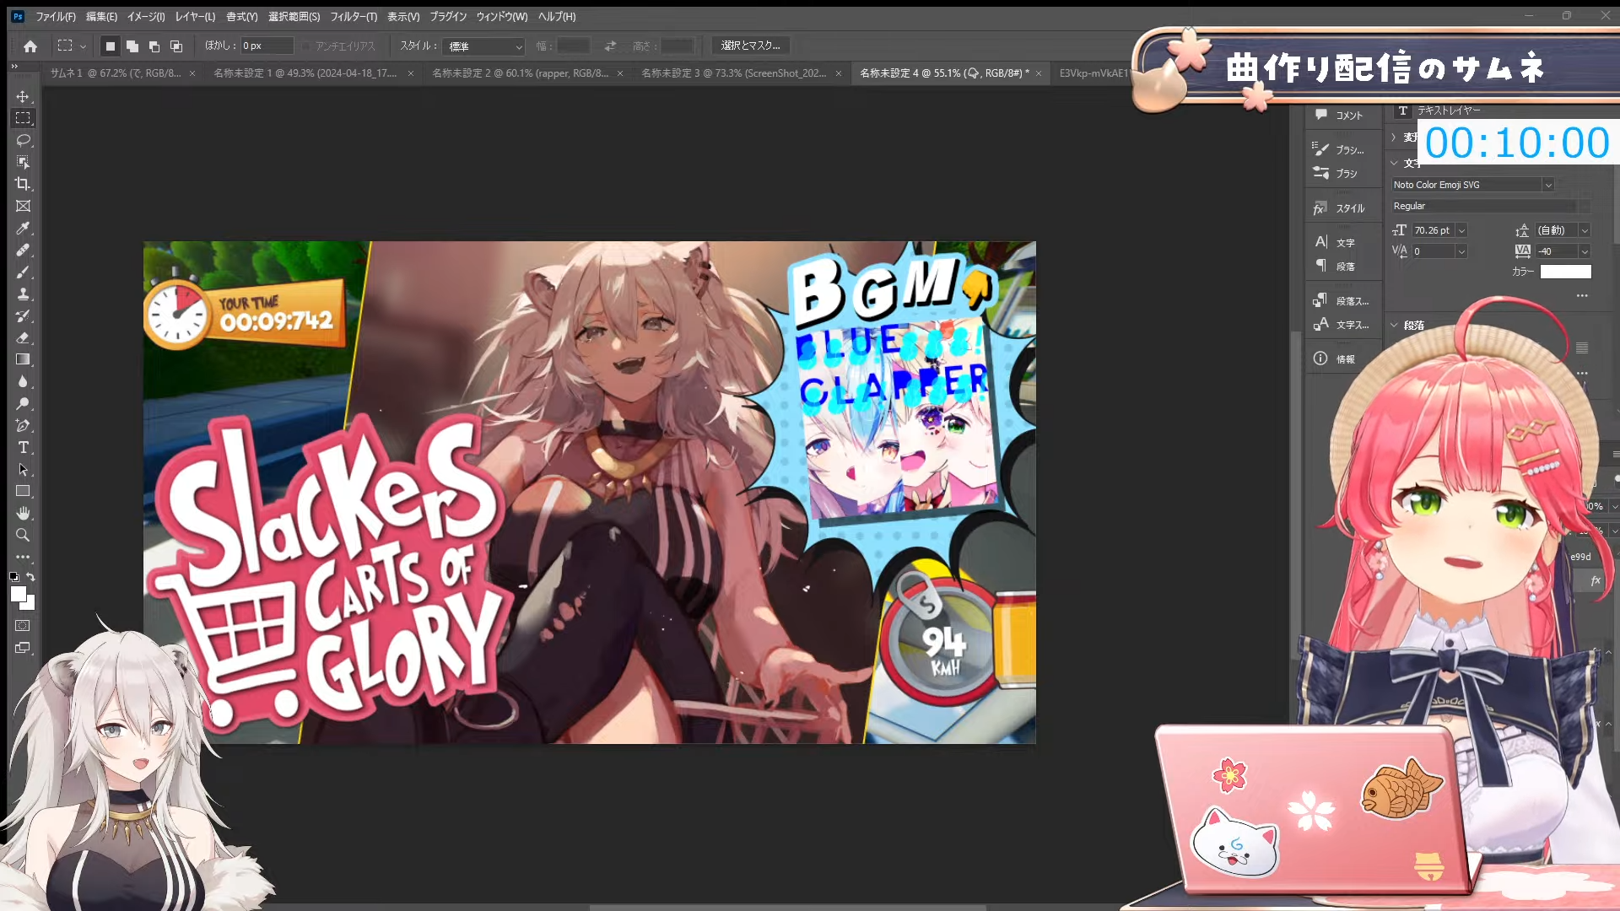Select the Frame tool
This screenshot has width=1620, height=911.
(23, 206)
